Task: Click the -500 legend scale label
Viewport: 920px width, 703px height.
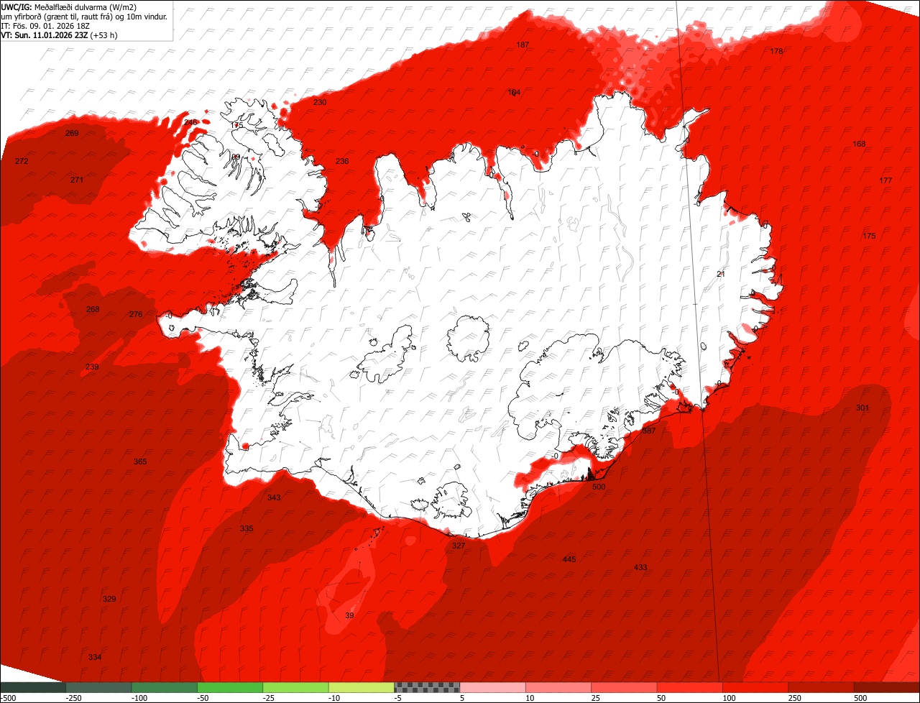Action: [x=9, y=698]
